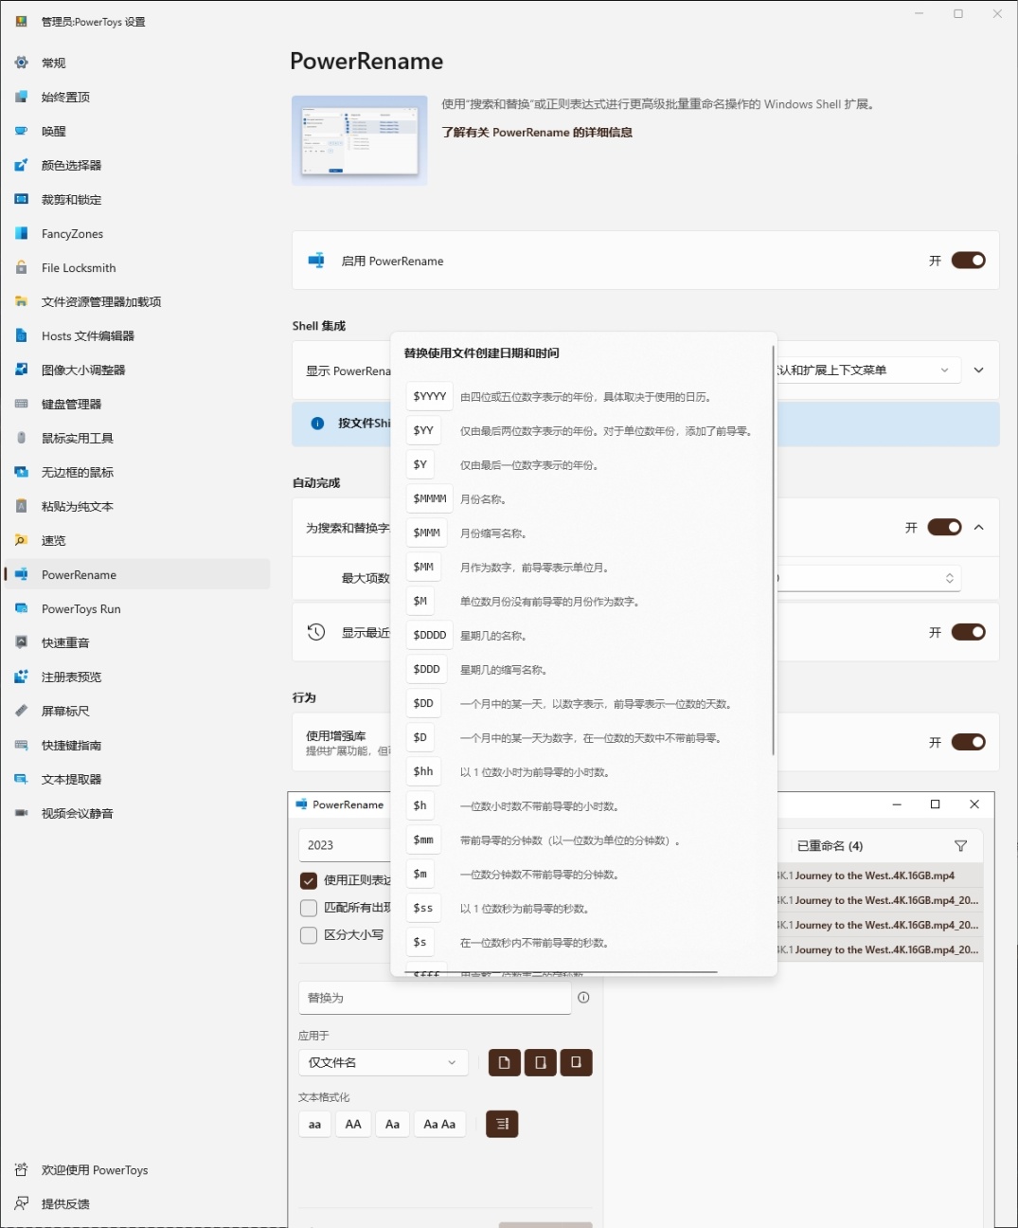Open 了解有关 PowerRename 的详细信息 link
Screen dimensions: 1018x1228
(537, 133)
